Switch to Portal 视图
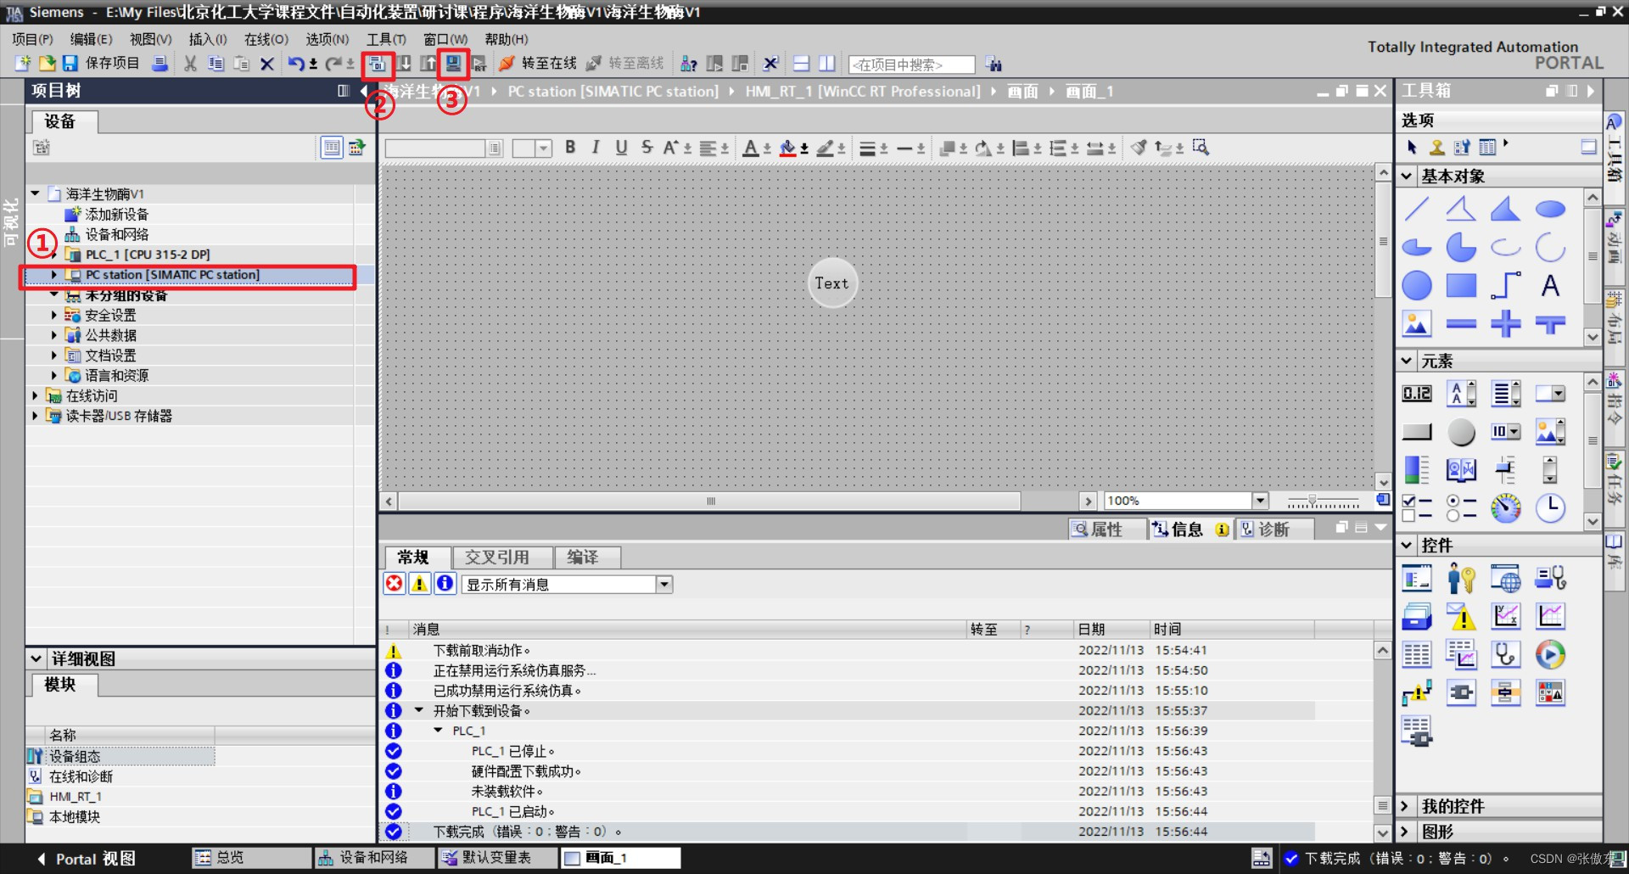 [86, 859]
